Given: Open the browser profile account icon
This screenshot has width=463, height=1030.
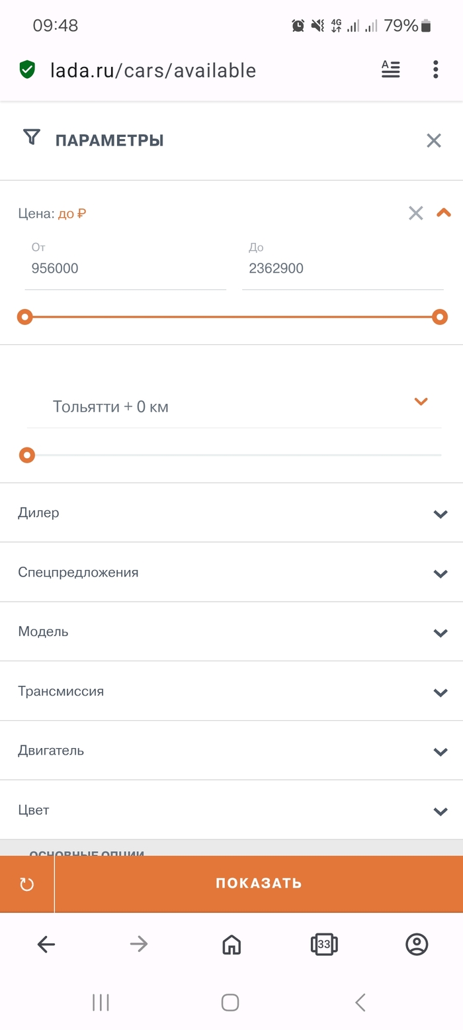Looking at the screenshot, I should point(417,944).
